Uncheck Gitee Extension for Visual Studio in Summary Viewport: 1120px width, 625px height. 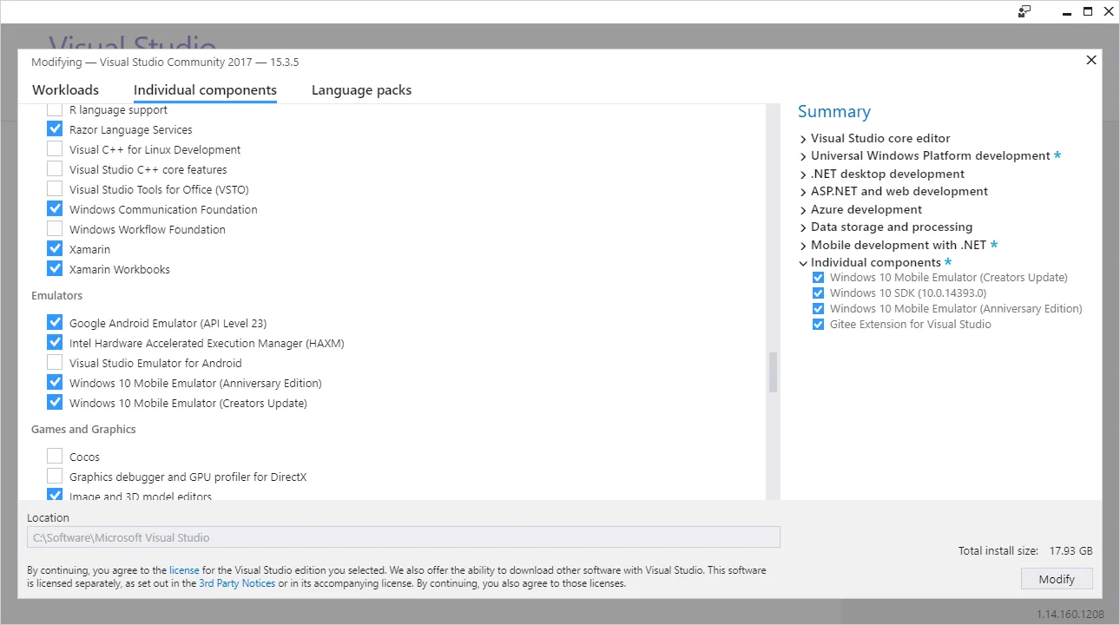pos(818,325)
